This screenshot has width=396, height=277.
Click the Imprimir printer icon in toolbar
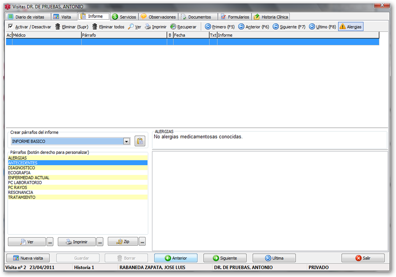click(x=148, y=27)
